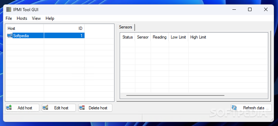Close the IPMI Tool GUI window
The width and height of the screenshot is (278, 126).
(266, 10)
